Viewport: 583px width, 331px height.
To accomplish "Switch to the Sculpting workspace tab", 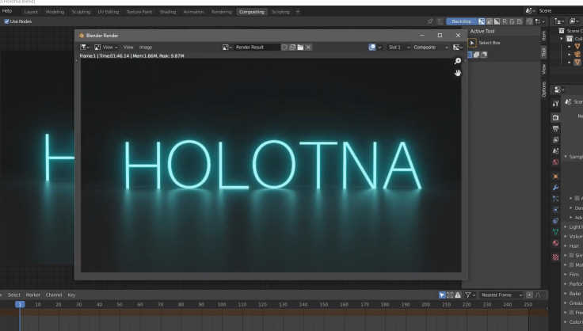I will (x=81, y=12).
